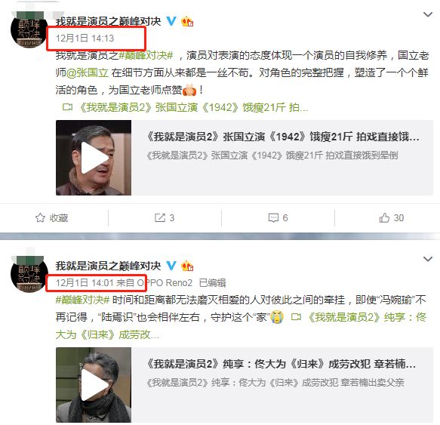Screen dimensions: 440x425
Task: Open the @张国立 mention link
Action: coord(88,72)
